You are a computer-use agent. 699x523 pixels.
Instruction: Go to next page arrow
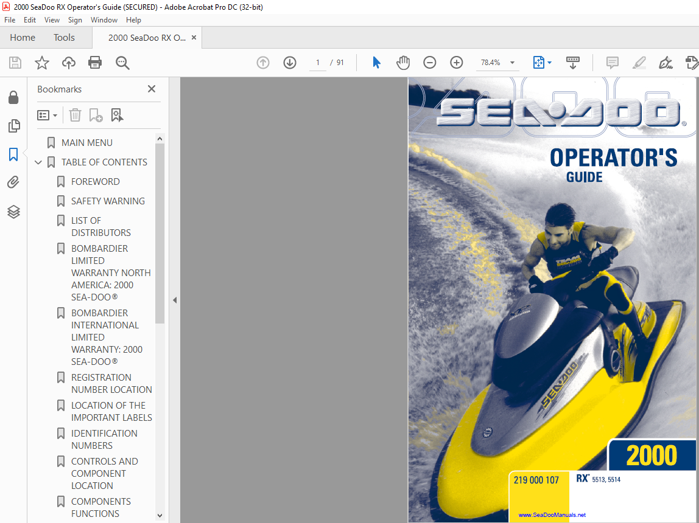tap(290, 63)
